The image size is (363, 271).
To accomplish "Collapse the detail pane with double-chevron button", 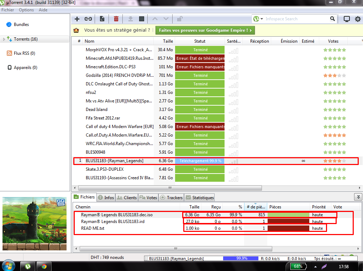I will pos(358,197).
